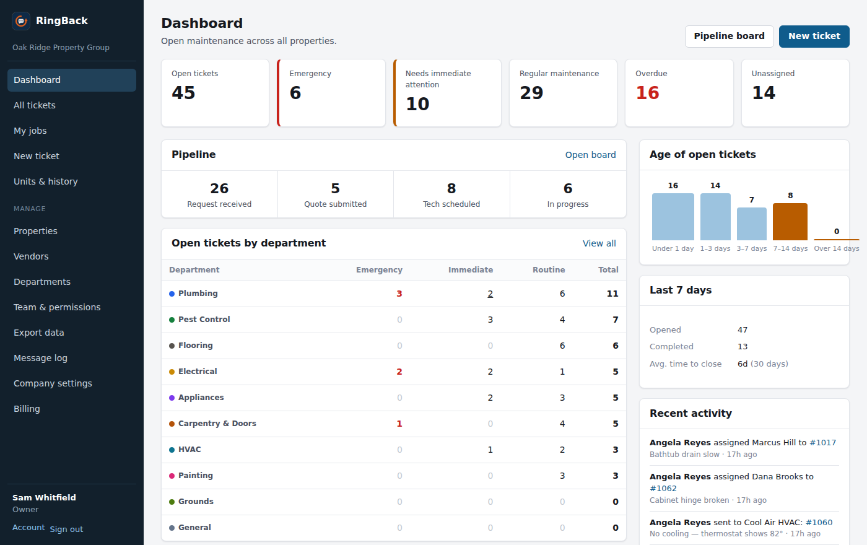Open the Plumbing department row
Viewport: 867px width, 545px height.
tap(394, 294)
